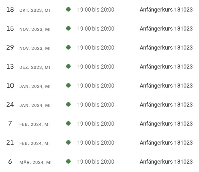Image resolution: width=199 pixels, height=172 pixels.
Task: Select the date 10 Jan. 2024, Mi
Action: point(28,86)
